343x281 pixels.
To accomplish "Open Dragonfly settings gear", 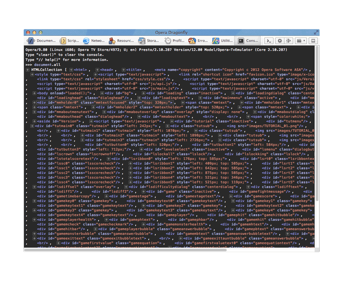I will click(280, 41).
